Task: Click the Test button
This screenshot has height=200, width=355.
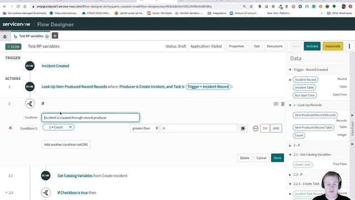Action: point(256,46)
